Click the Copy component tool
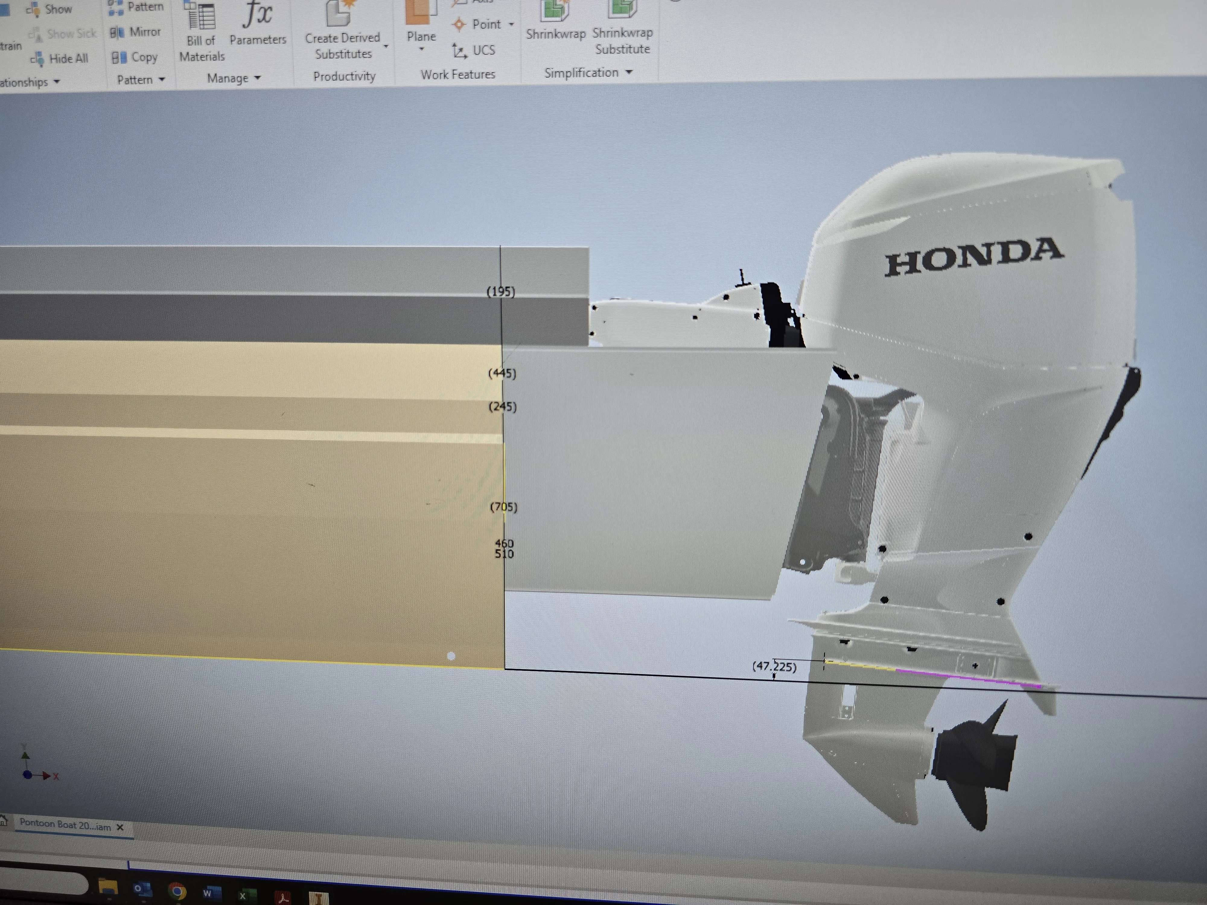This screenshot has width=1207, height=905. pos(134,57)
